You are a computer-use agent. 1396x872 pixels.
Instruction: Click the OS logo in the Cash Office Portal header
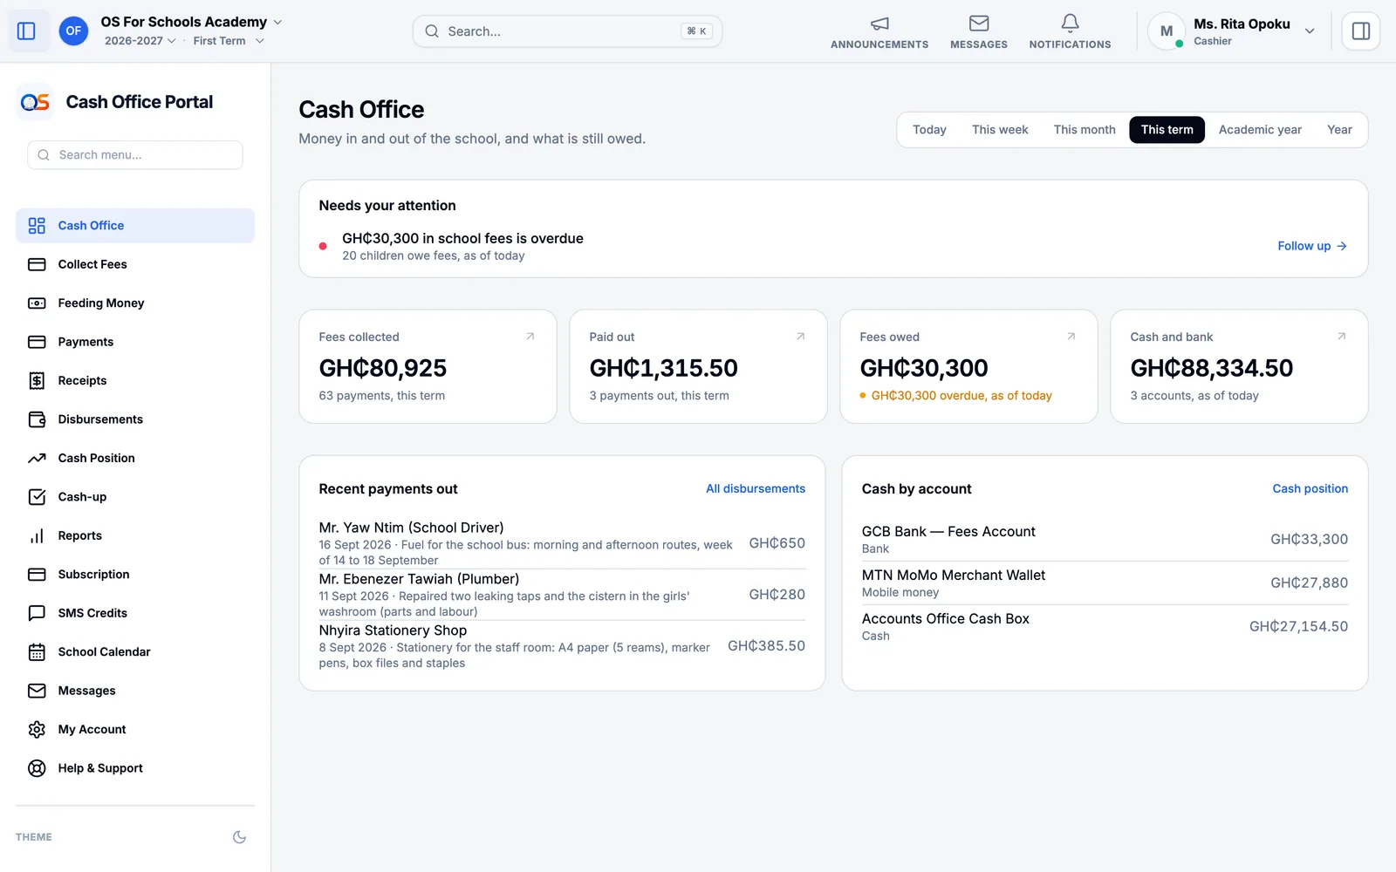point(35,102)
